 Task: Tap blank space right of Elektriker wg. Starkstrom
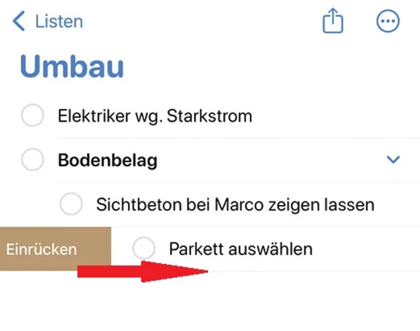tap(335, 117)
